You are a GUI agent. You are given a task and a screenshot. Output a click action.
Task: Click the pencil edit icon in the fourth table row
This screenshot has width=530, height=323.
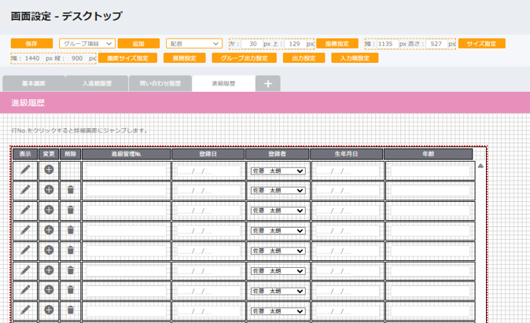(x=25, y=230)
